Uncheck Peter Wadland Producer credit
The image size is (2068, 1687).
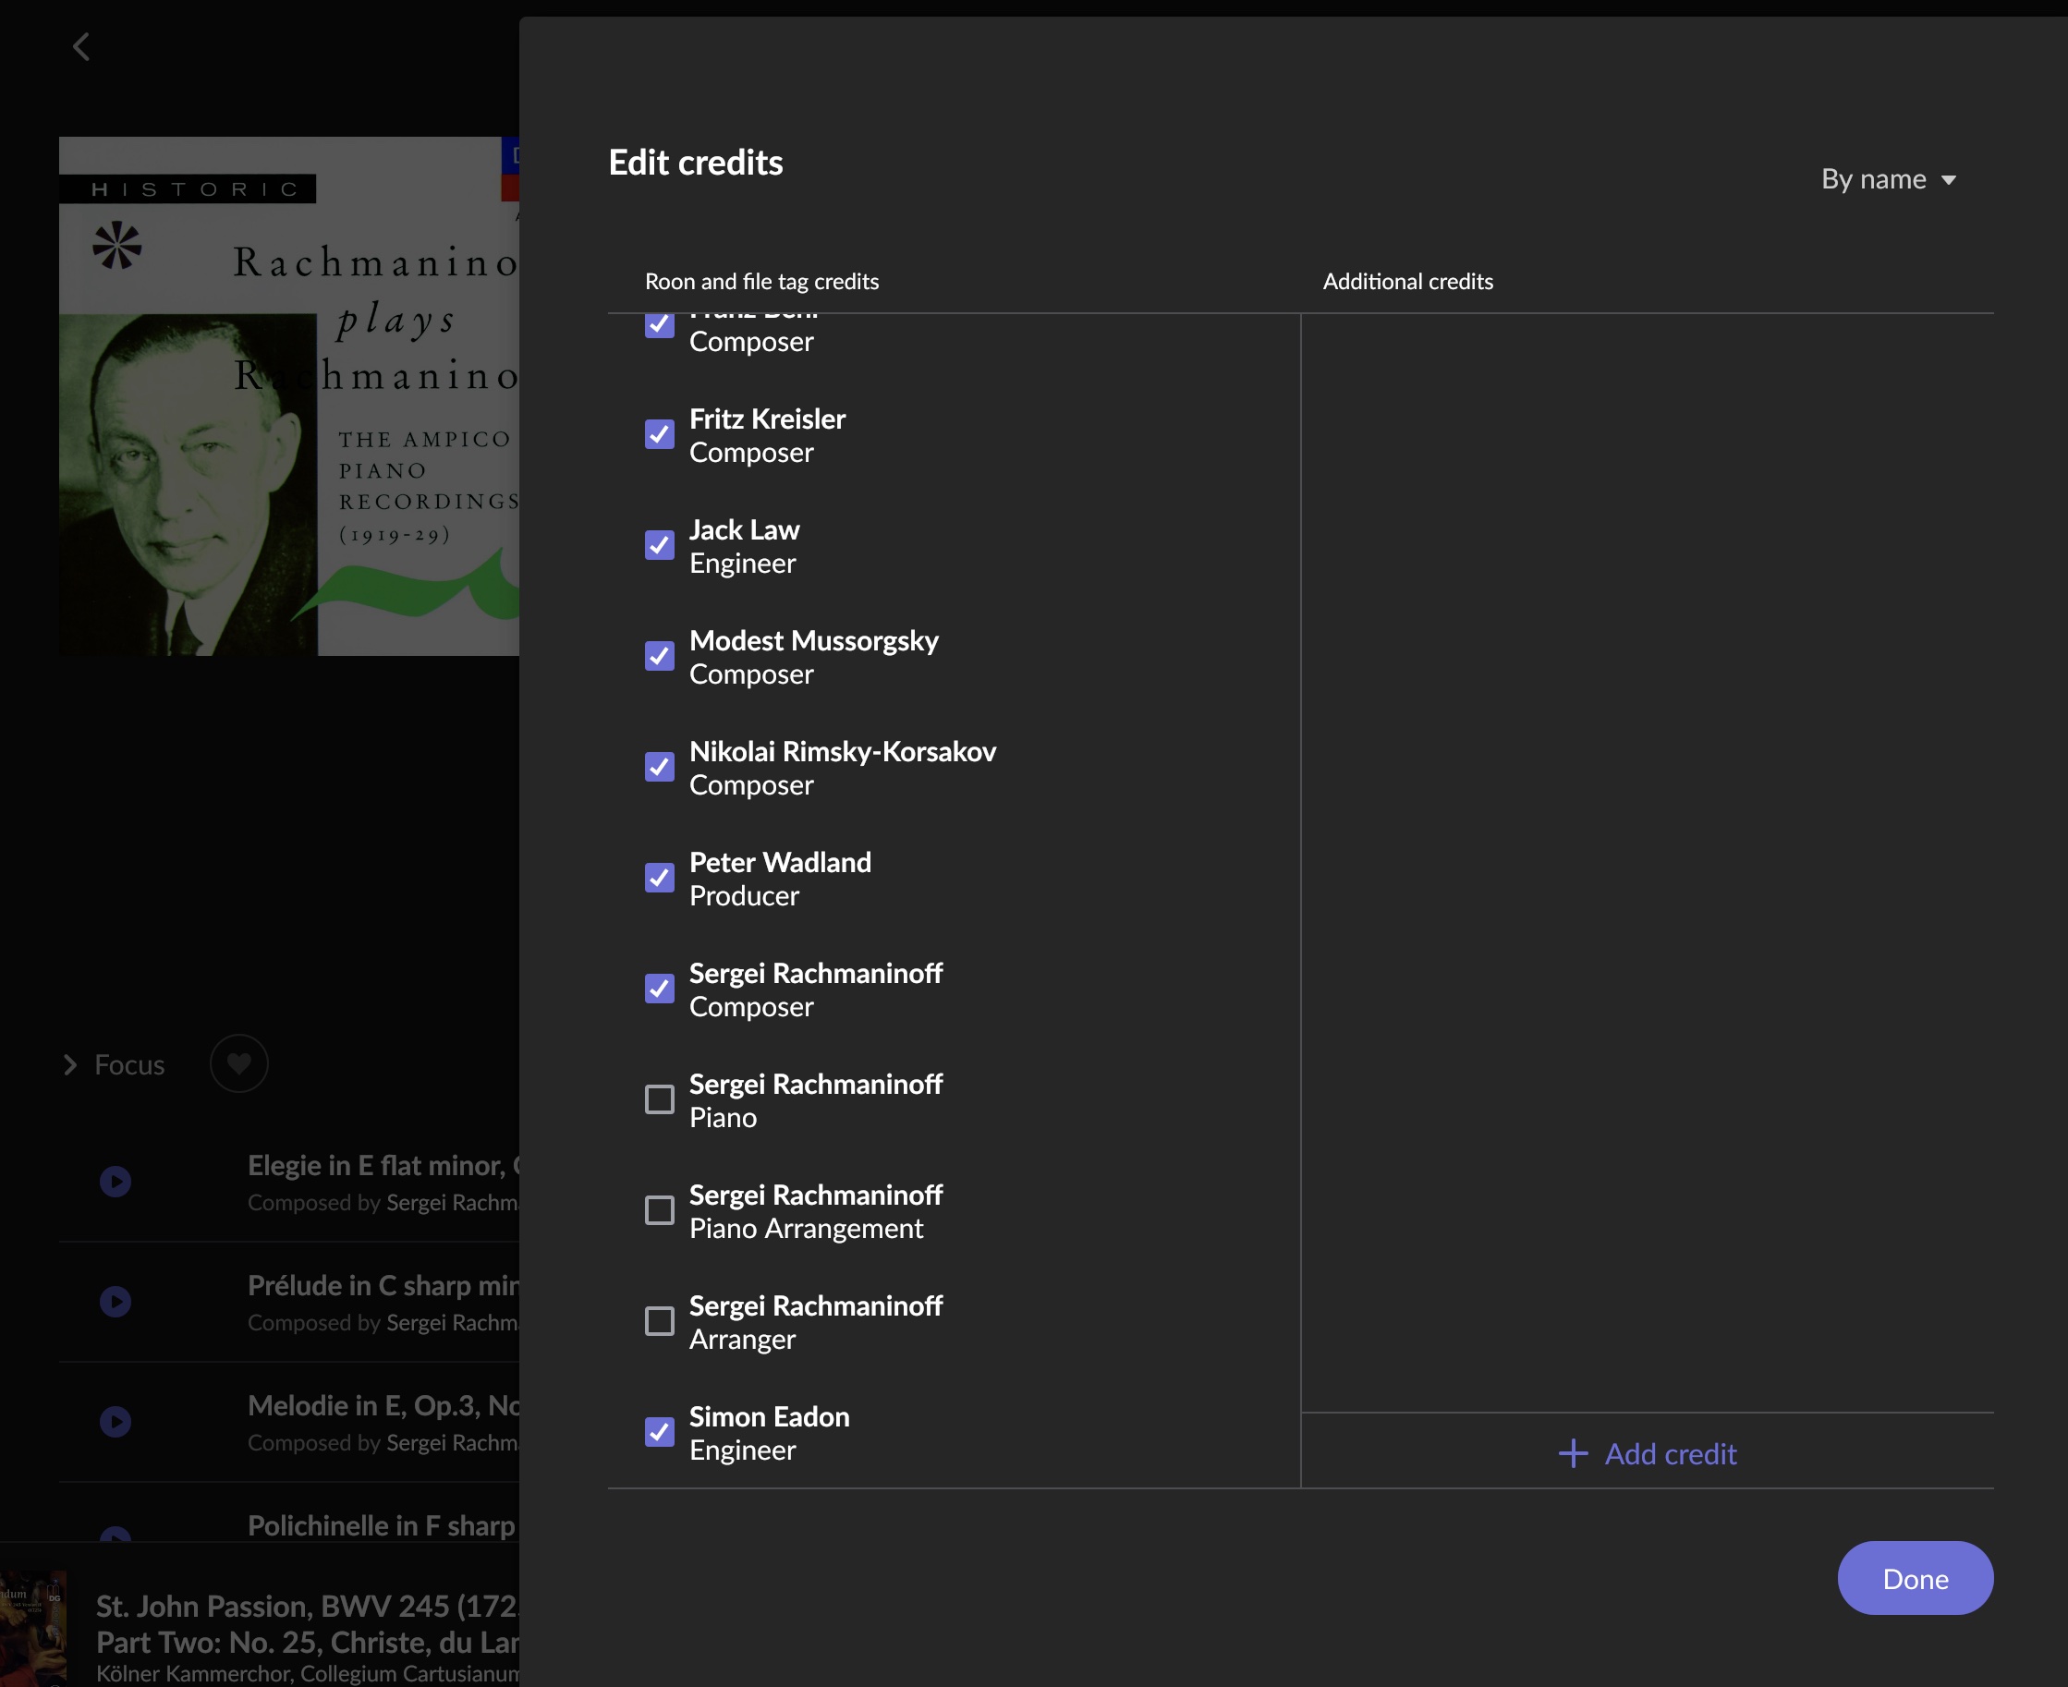coord(659,878)
